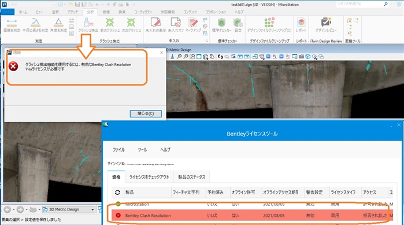Sort by Product (製品) column header
Screen dimensions: 404x225
tap(148, 192)
